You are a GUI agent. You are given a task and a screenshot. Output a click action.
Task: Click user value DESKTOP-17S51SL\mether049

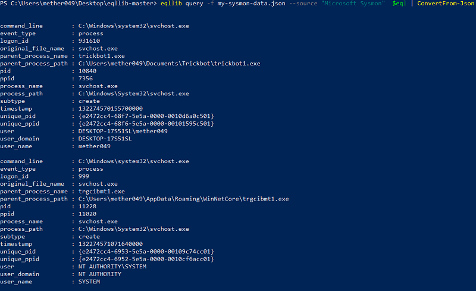coord(123,131)
